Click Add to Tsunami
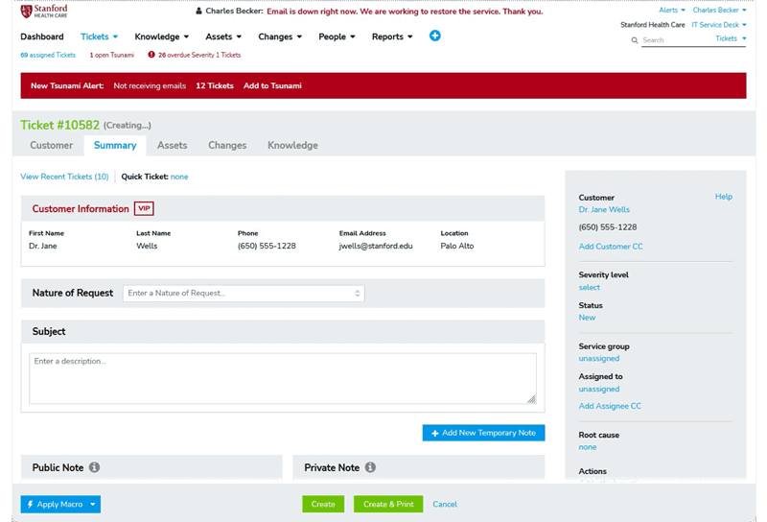 (x=272, y=85)
